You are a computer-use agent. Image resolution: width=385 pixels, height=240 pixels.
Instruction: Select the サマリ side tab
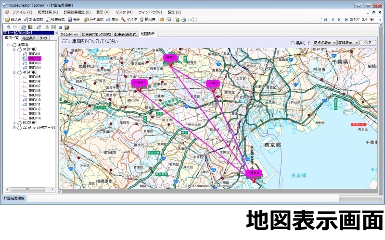(x=43, y=38)
